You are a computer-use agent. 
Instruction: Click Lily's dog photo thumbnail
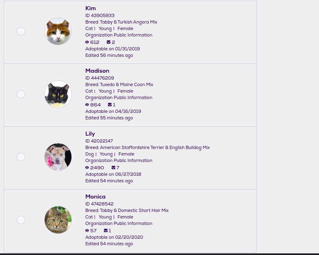[x=58, y=157]
